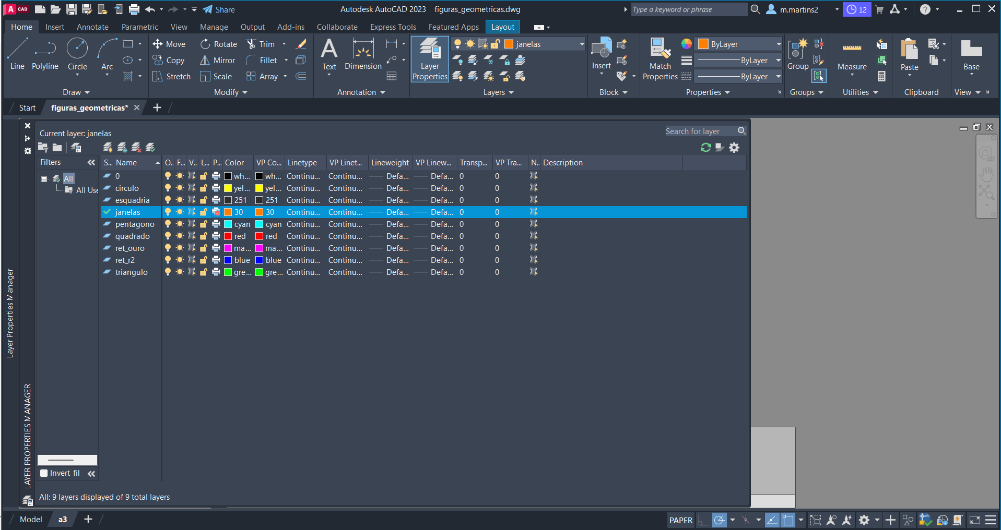Lock the ret_ouro layer
Image resolution: width=1001 pixels, height=530 pixels.
(204, 248)
